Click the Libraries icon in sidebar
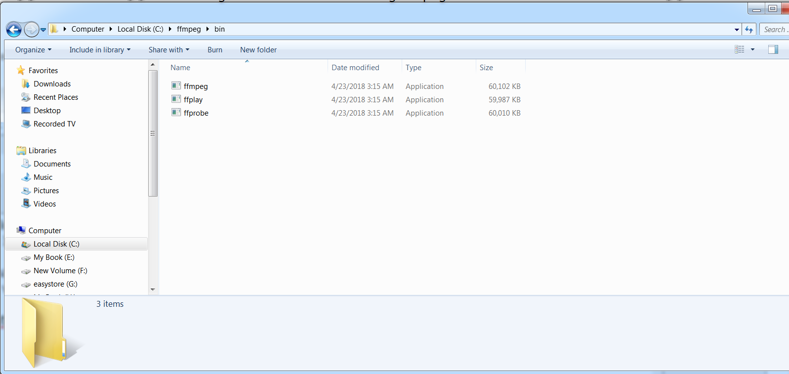Image resolution: width=789 pixels, height=374 pixels. [x=21, y=150]
